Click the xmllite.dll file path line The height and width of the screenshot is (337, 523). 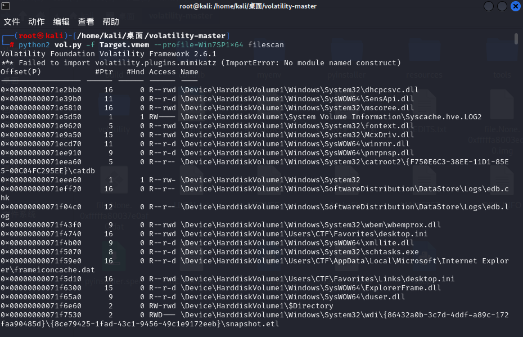pyautogui.click(x=297, y=243)
